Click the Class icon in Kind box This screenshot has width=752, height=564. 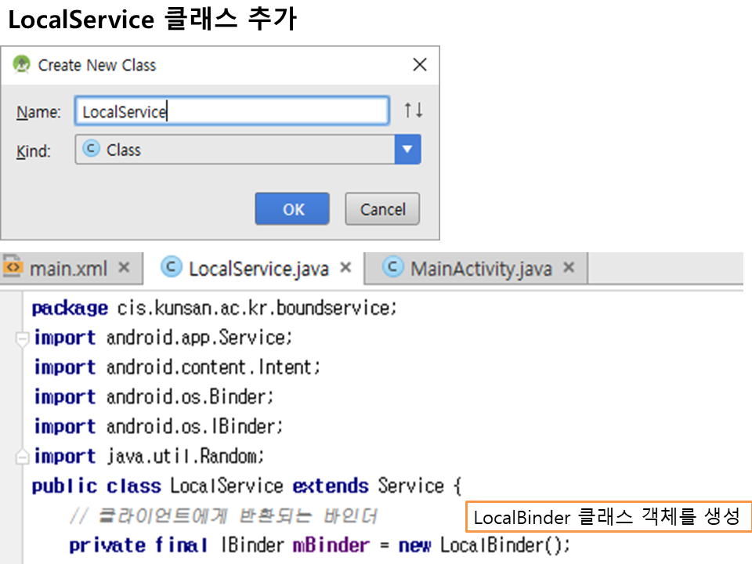click(92, 149)
